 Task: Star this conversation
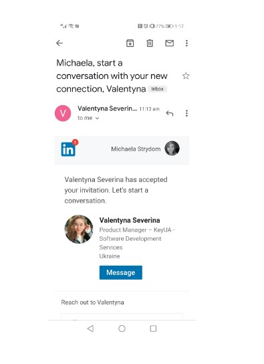tap(186, 76)
